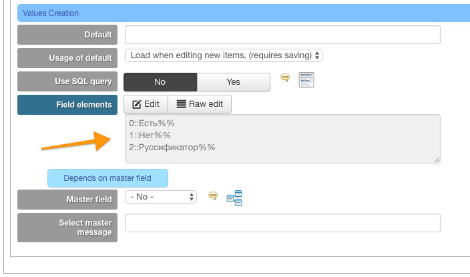
Task: Click the Edit button for field elements
Action: (146, 104)
